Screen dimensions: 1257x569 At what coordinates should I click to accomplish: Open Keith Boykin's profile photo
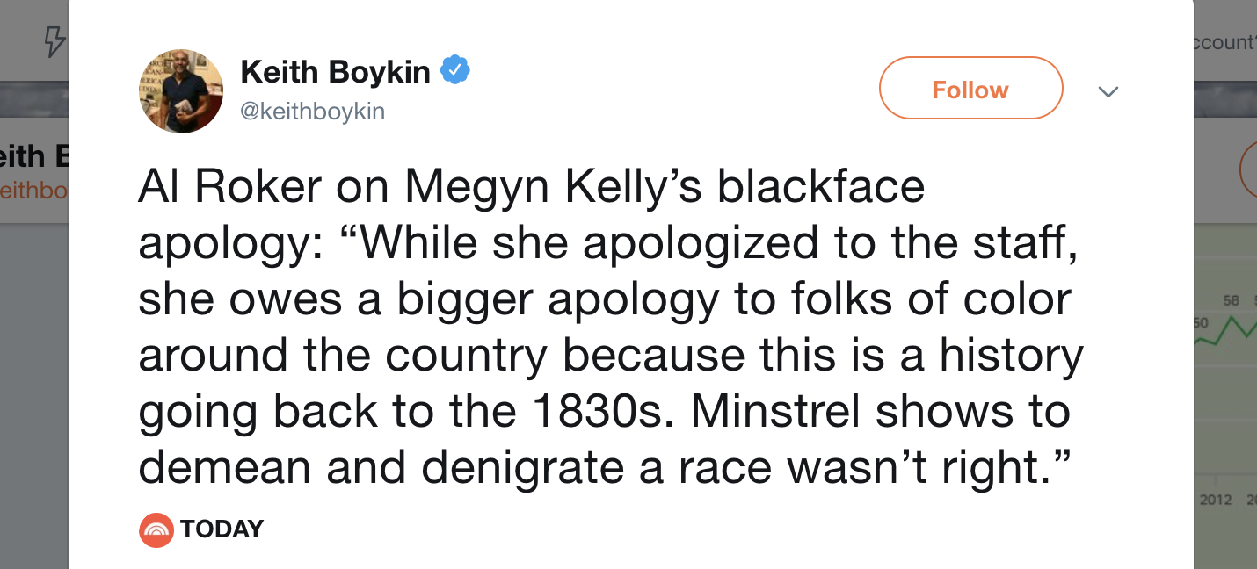click(181, 91)
